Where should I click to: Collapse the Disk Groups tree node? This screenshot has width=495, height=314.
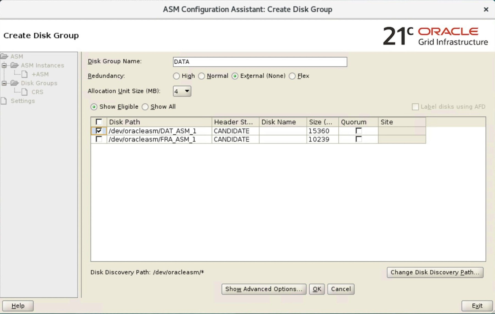(x=4, y=83)
